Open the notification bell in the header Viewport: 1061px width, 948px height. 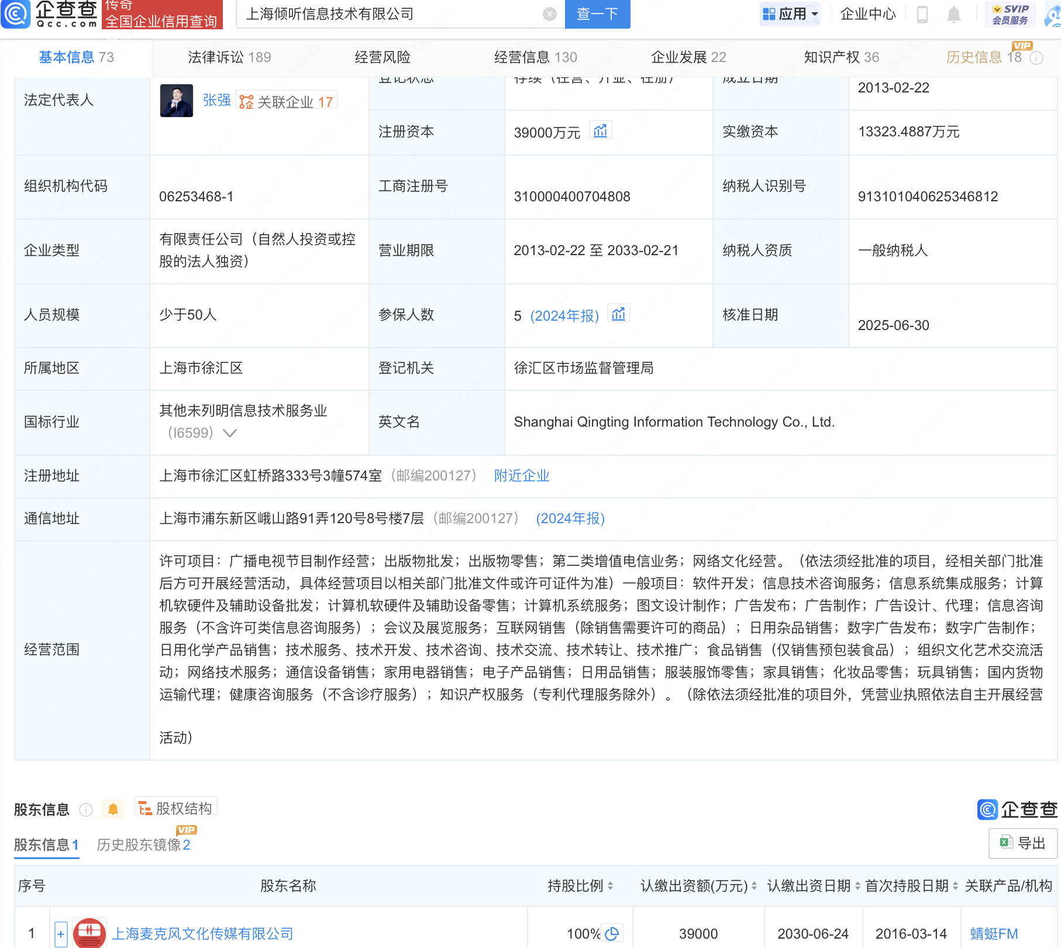click(x=954, y=14)
